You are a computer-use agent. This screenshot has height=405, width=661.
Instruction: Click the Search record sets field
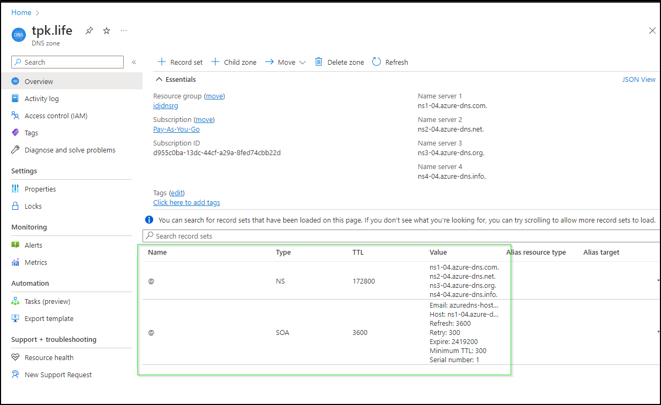tap(401, 236)
